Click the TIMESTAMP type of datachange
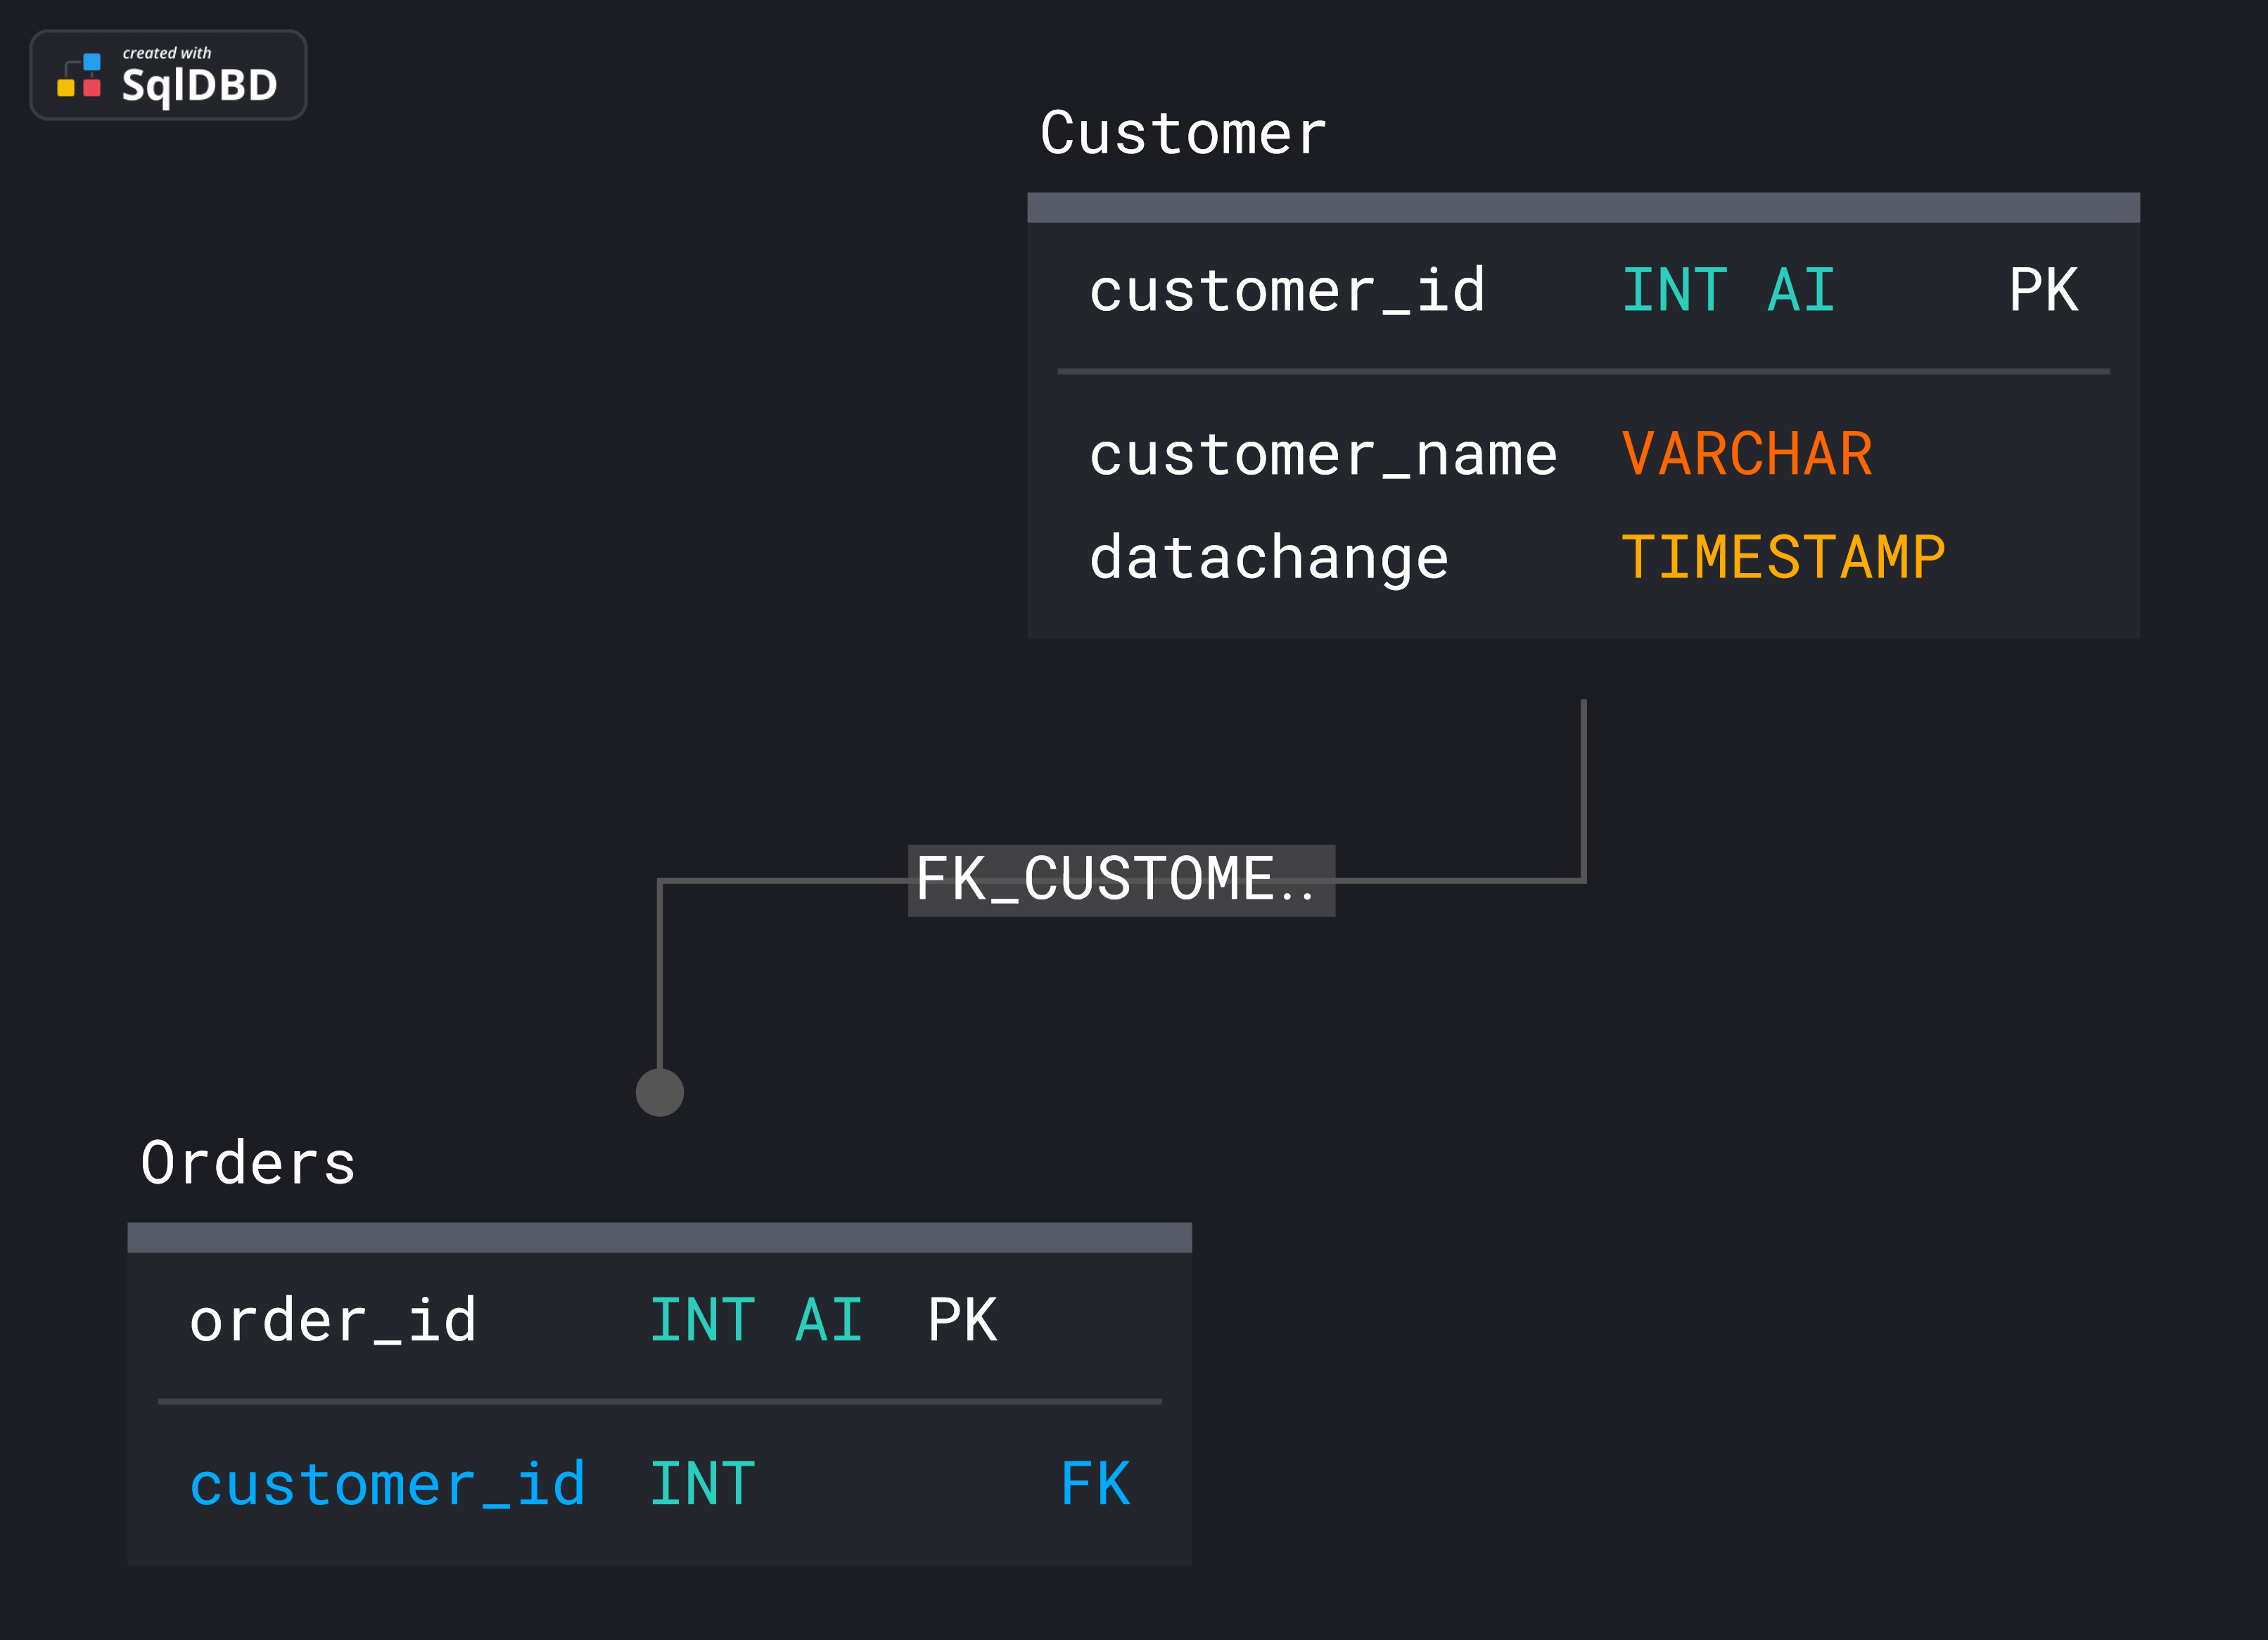2268x1640 pixels. (1785, 557)
